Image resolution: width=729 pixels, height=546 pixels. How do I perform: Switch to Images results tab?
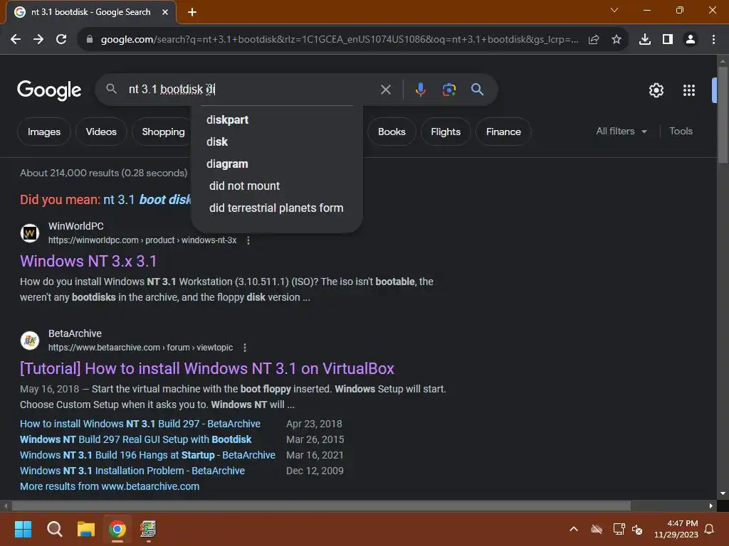pos(44,132)
